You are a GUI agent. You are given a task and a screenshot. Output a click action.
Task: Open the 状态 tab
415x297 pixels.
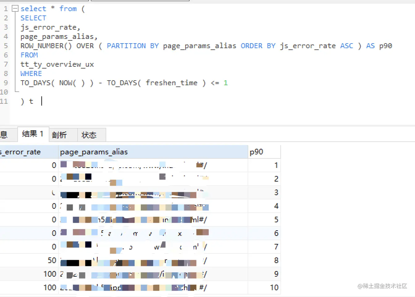click(x=91, y=135)
